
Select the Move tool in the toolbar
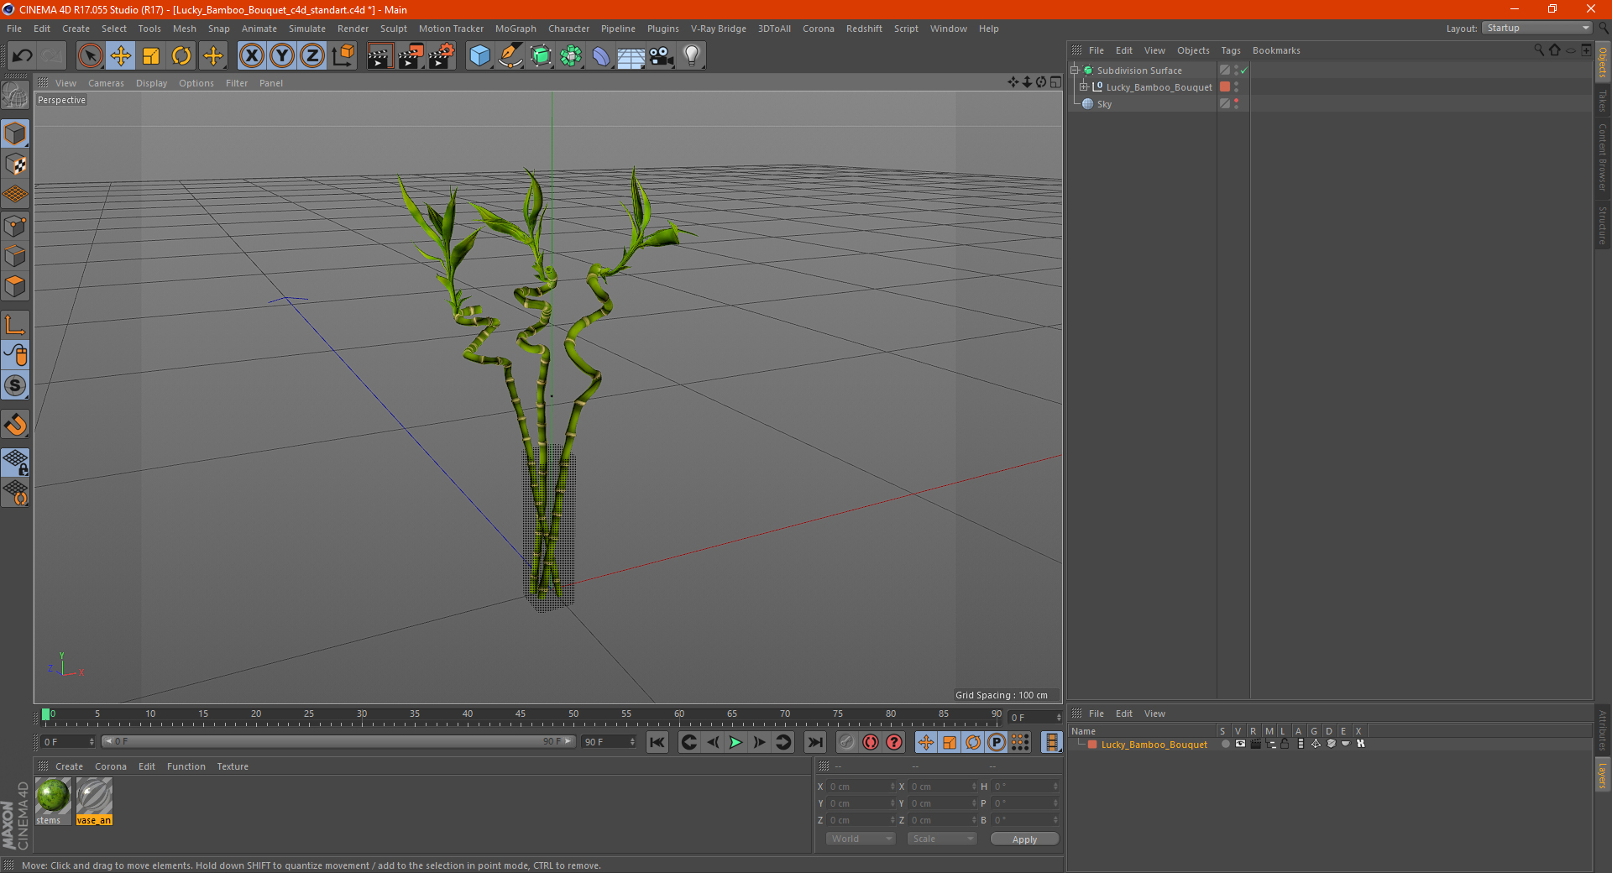[121, 56]
